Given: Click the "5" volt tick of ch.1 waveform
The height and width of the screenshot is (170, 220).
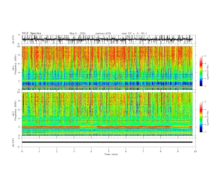Looking at the screenshot, I should pyautogui.click(x=19, y=35).
